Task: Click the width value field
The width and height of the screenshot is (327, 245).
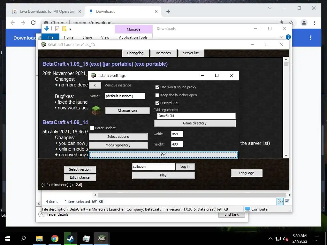Action: tap(177, 134)
